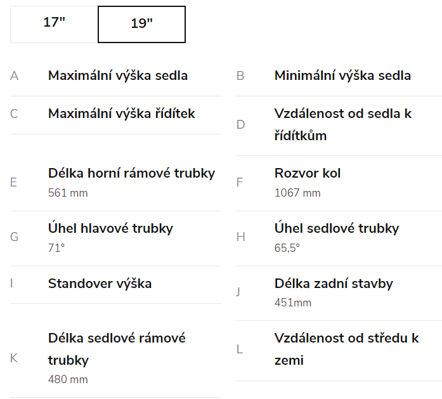Click the 561 mm value

tap(68, 193)
